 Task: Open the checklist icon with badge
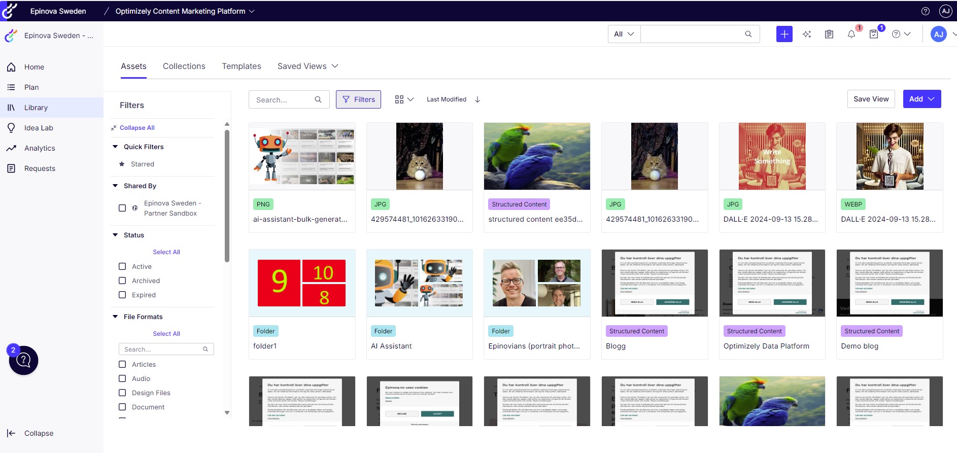pos(874,34)
